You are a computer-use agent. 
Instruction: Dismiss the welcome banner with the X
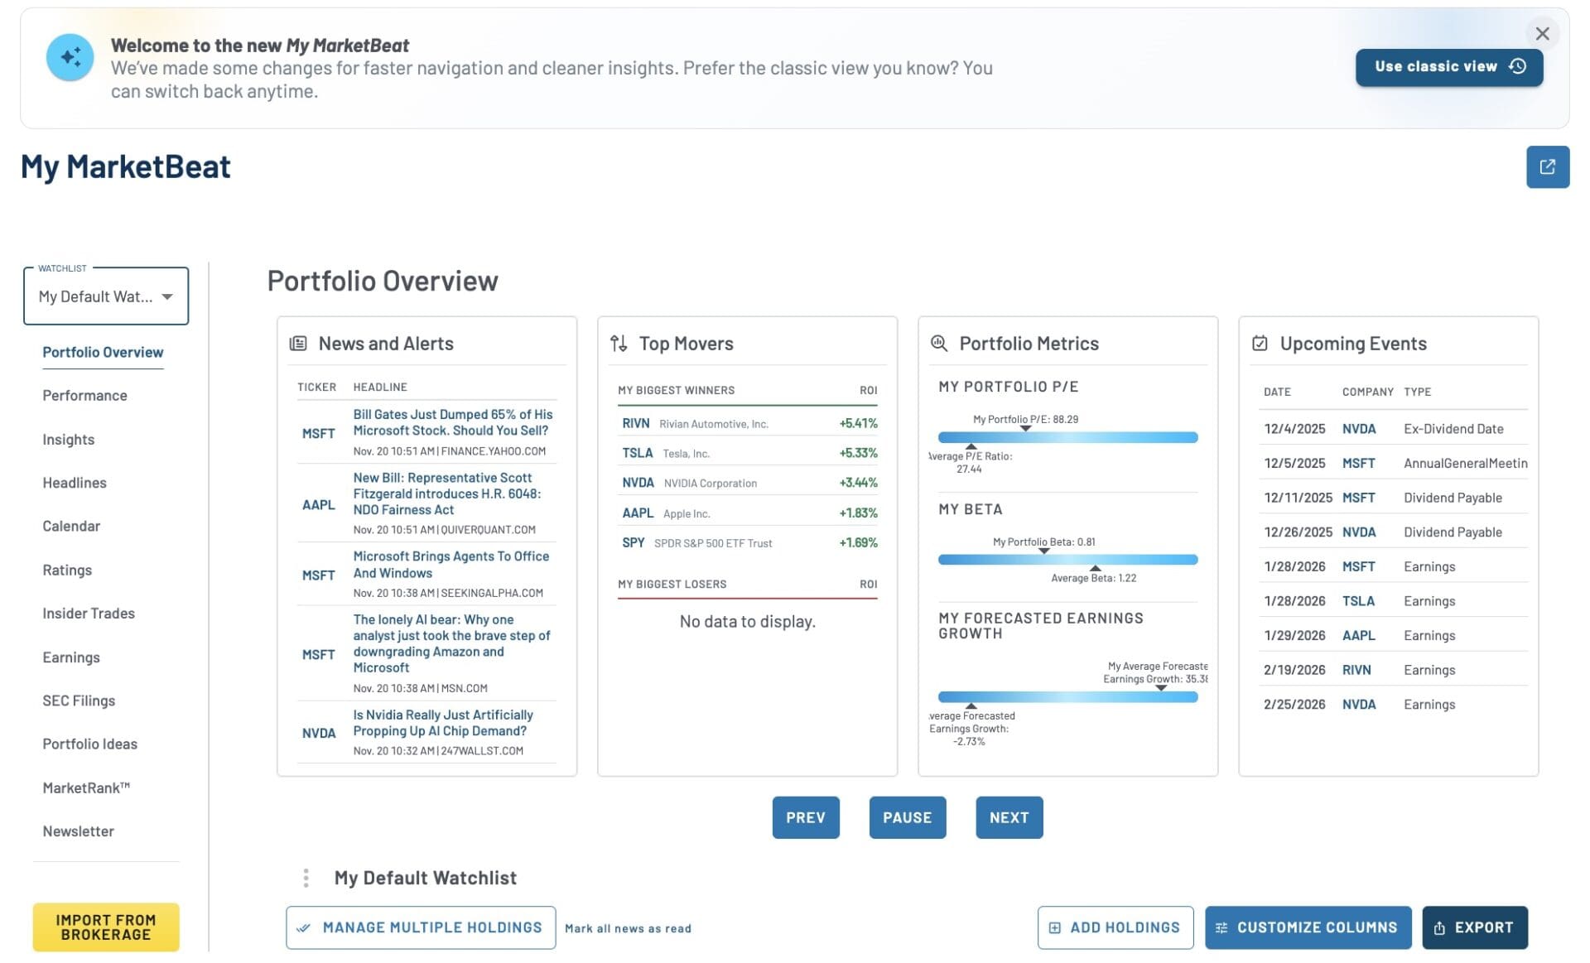coord(1541,34)
